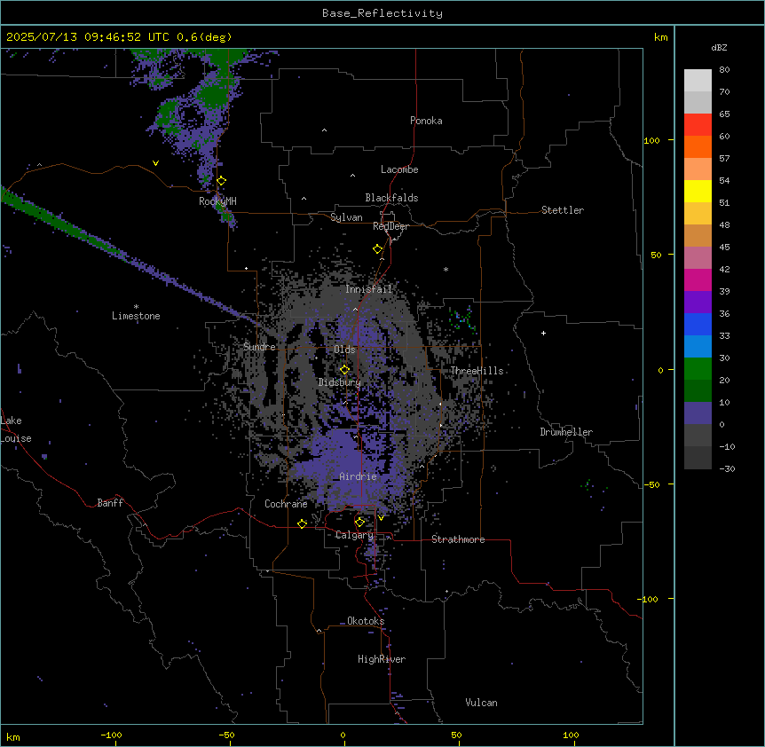Select the Innisfail label

368,289
